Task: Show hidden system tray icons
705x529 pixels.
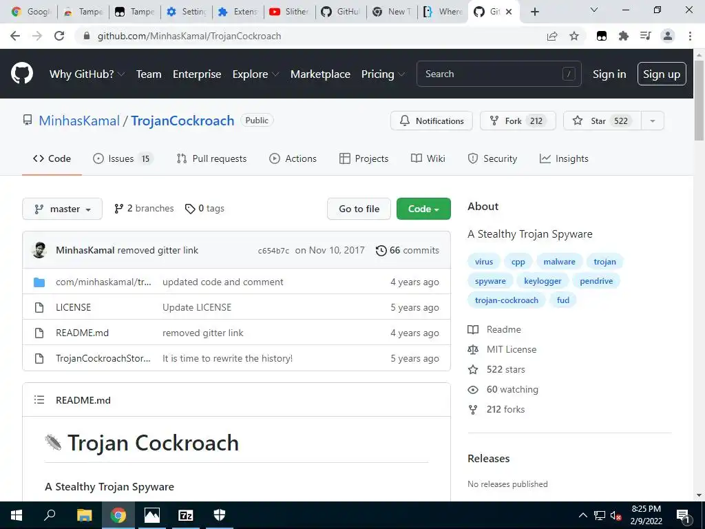Action: coord(582,515)
